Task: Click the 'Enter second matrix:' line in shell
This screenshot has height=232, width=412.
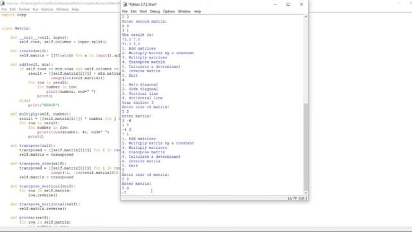Action: pos(144,21)
